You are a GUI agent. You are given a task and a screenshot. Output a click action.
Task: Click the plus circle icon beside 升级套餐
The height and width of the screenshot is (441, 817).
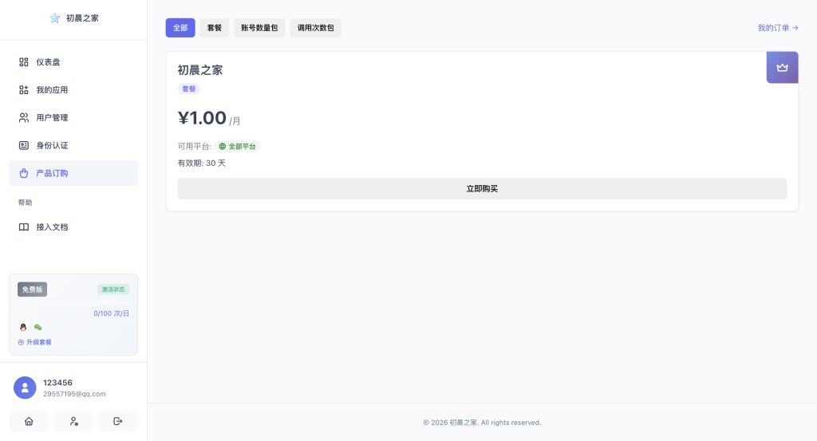pos(21,343)
